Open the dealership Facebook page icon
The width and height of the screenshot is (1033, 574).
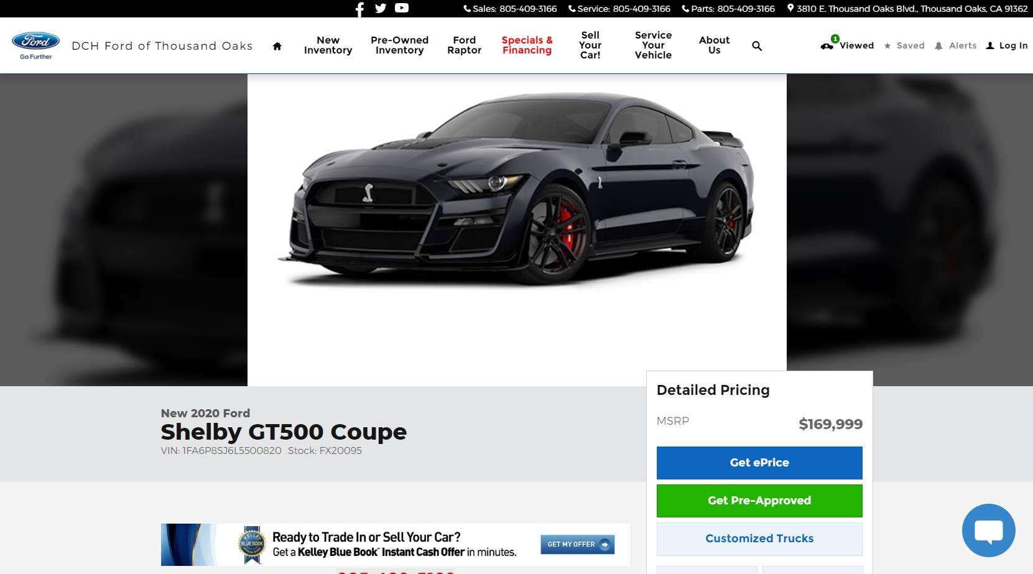(x=359, y=9)
